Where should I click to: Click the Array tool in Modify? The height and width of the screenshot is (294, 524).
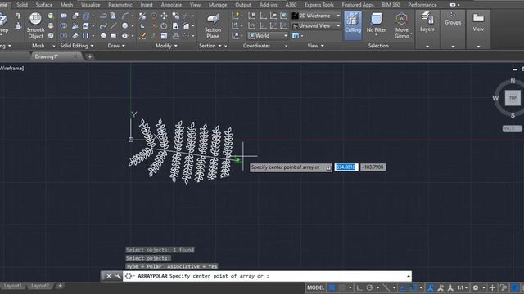coord(186,36)
